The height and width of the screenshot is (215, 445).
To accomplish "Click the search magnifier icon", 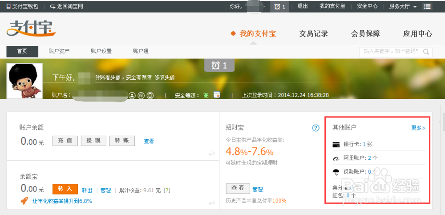I will tap(426, 52).
